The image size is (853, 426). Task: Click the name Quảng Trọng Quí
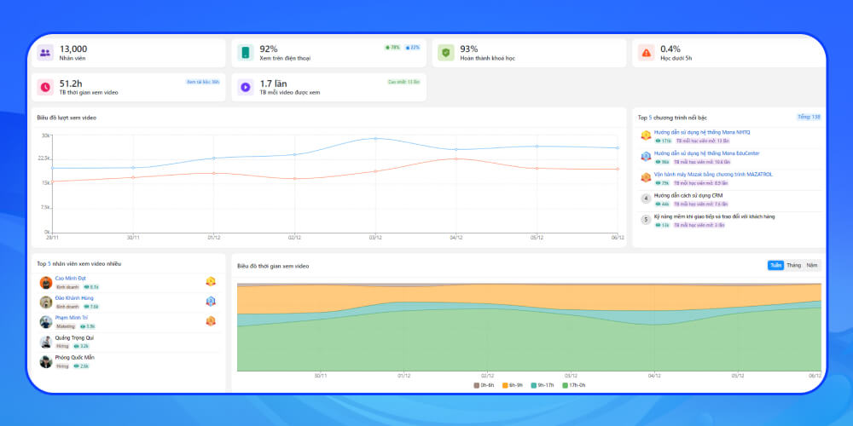tap(74, 337)
